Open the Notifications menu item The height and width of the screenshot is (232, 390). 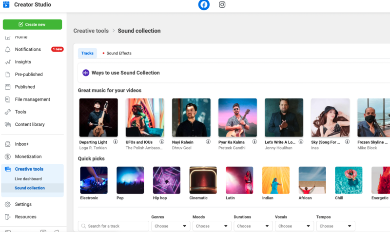coord(28,49)
